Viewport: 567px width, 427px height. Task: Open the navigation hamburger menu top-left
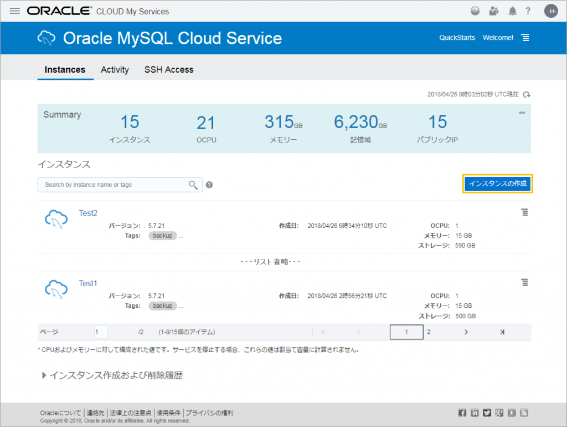(x=14, y=11)
